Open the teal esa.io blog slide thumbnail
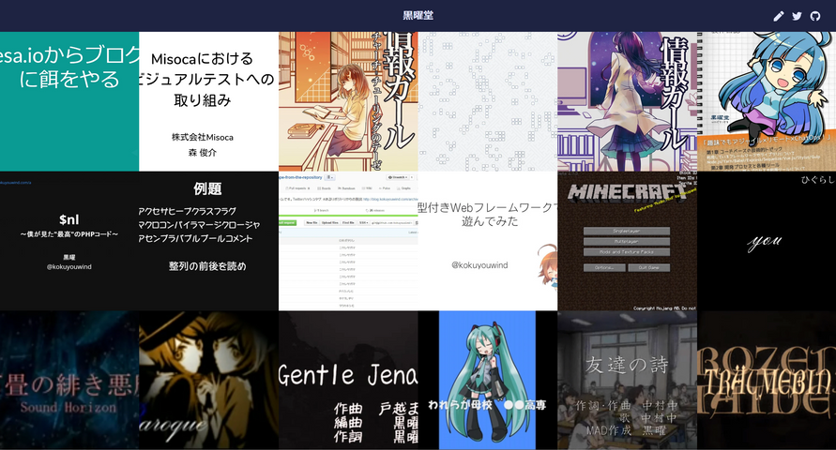Image resolution: width=836 pixels, height=450 pixels. (69, 101)
